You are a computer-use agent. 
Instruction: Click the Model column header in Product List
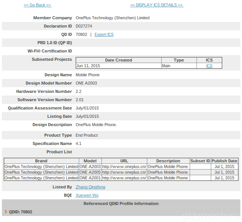click(90, 161)
